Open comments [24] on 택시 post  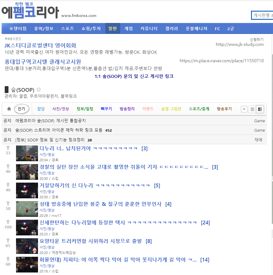(x=205, y=223)
